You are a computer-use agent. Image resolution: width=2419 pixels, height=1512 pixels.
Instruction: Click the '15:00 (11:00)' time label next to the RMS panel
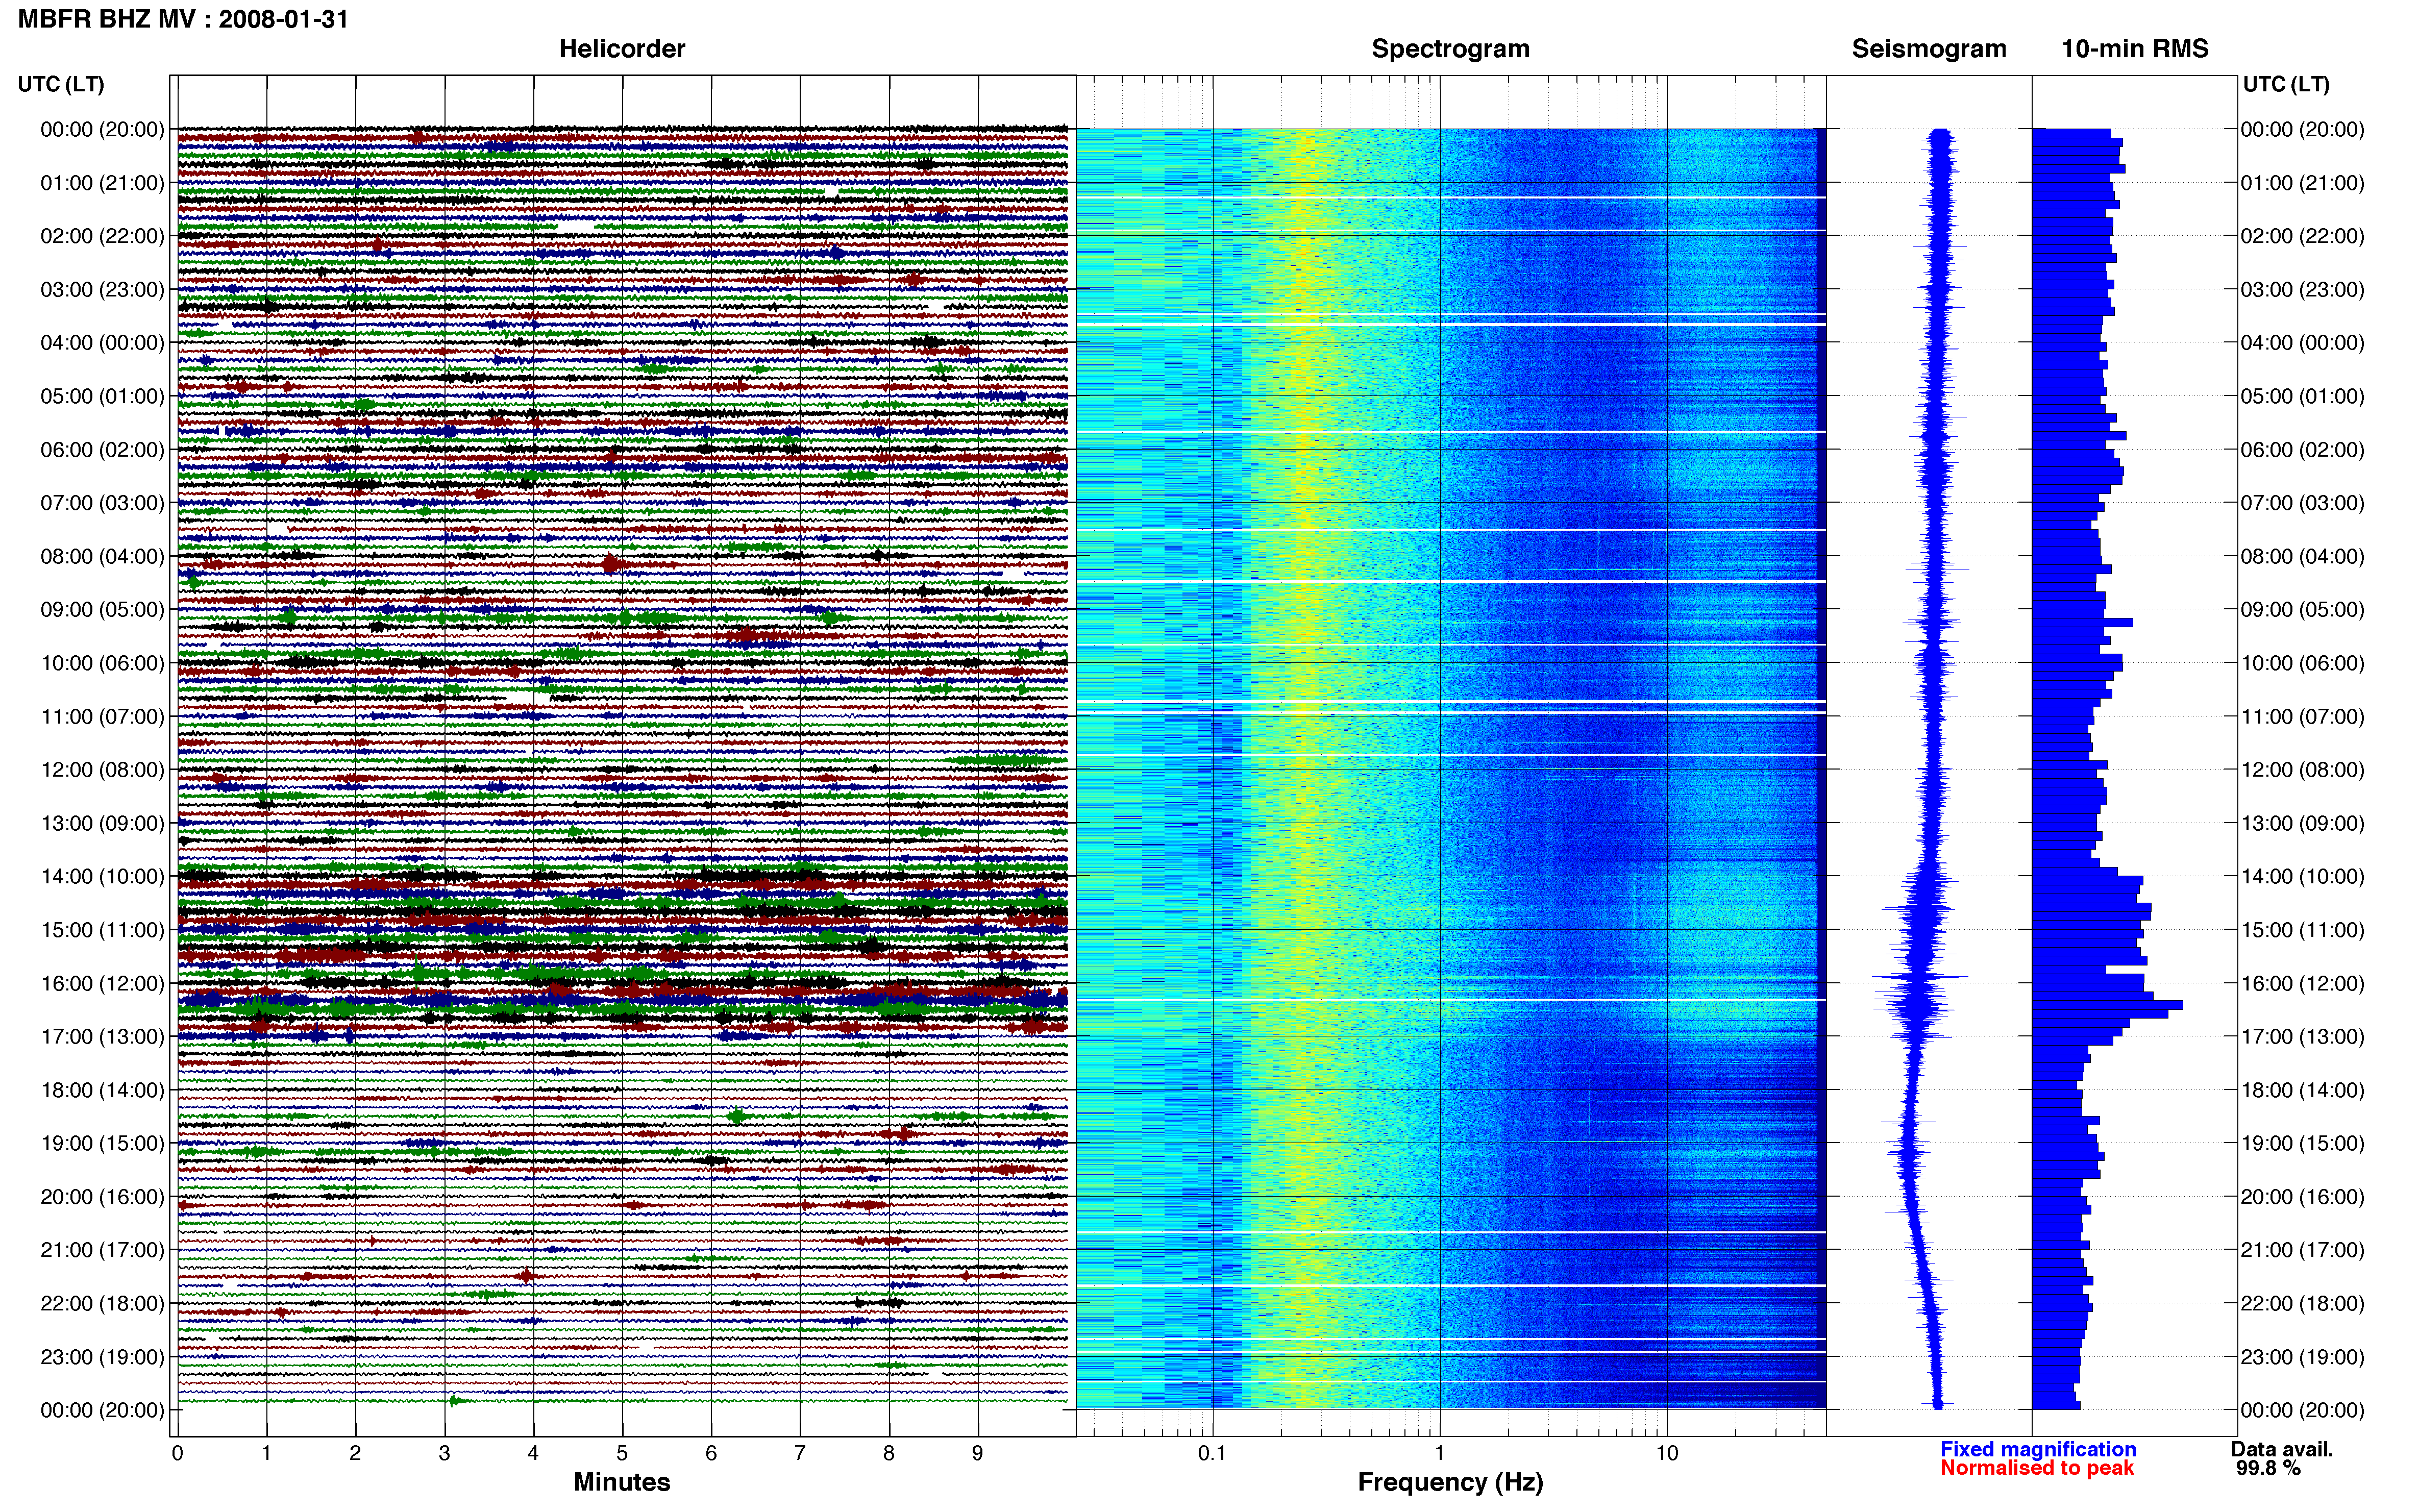(x=2303, y=930)
